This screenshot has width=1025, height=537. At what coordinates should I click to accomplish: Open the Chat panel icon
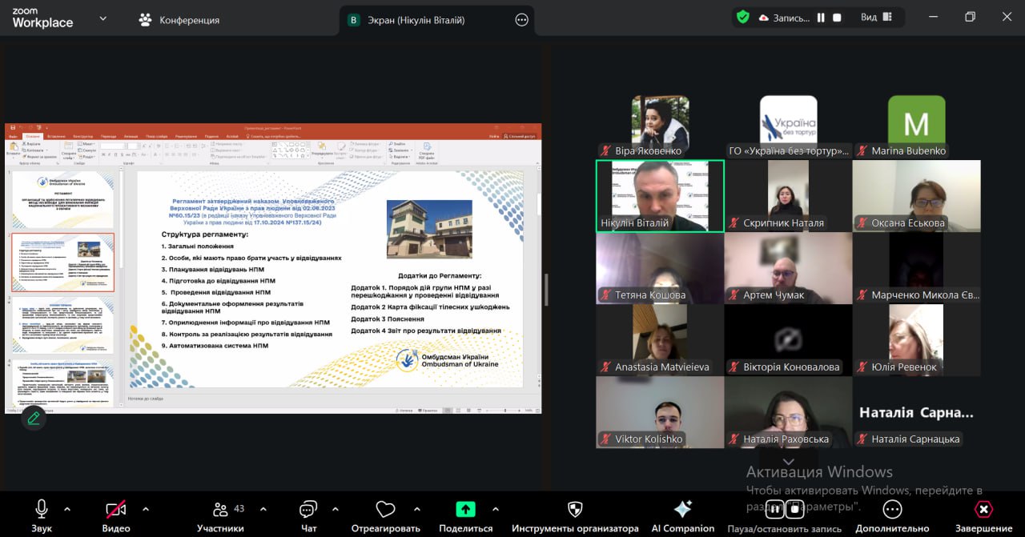point(308,510)
